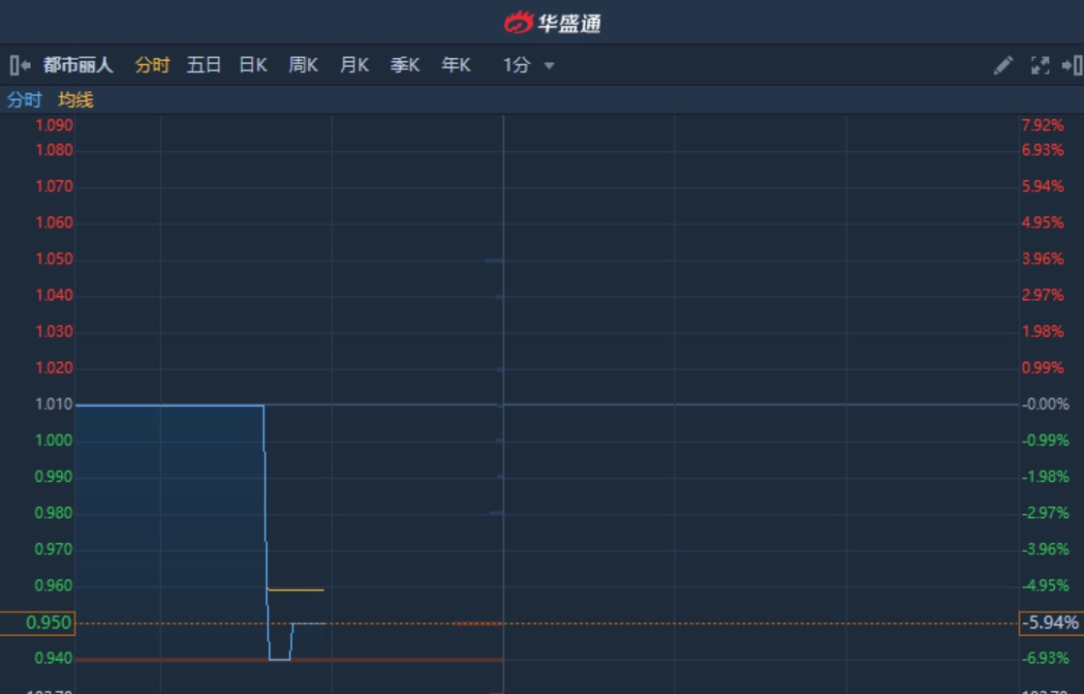Click the yellow average line segment

pyautogui.click(x=295, y=589)
